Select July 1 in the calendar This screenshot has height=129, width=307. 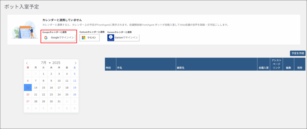[x=43, y=74]
